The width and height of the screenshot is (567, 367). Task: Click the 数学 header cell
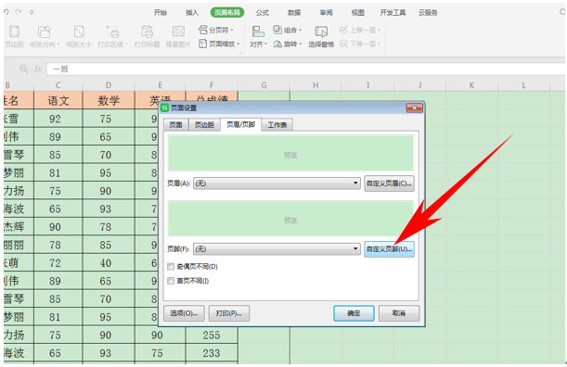click(x=109, y=100)
